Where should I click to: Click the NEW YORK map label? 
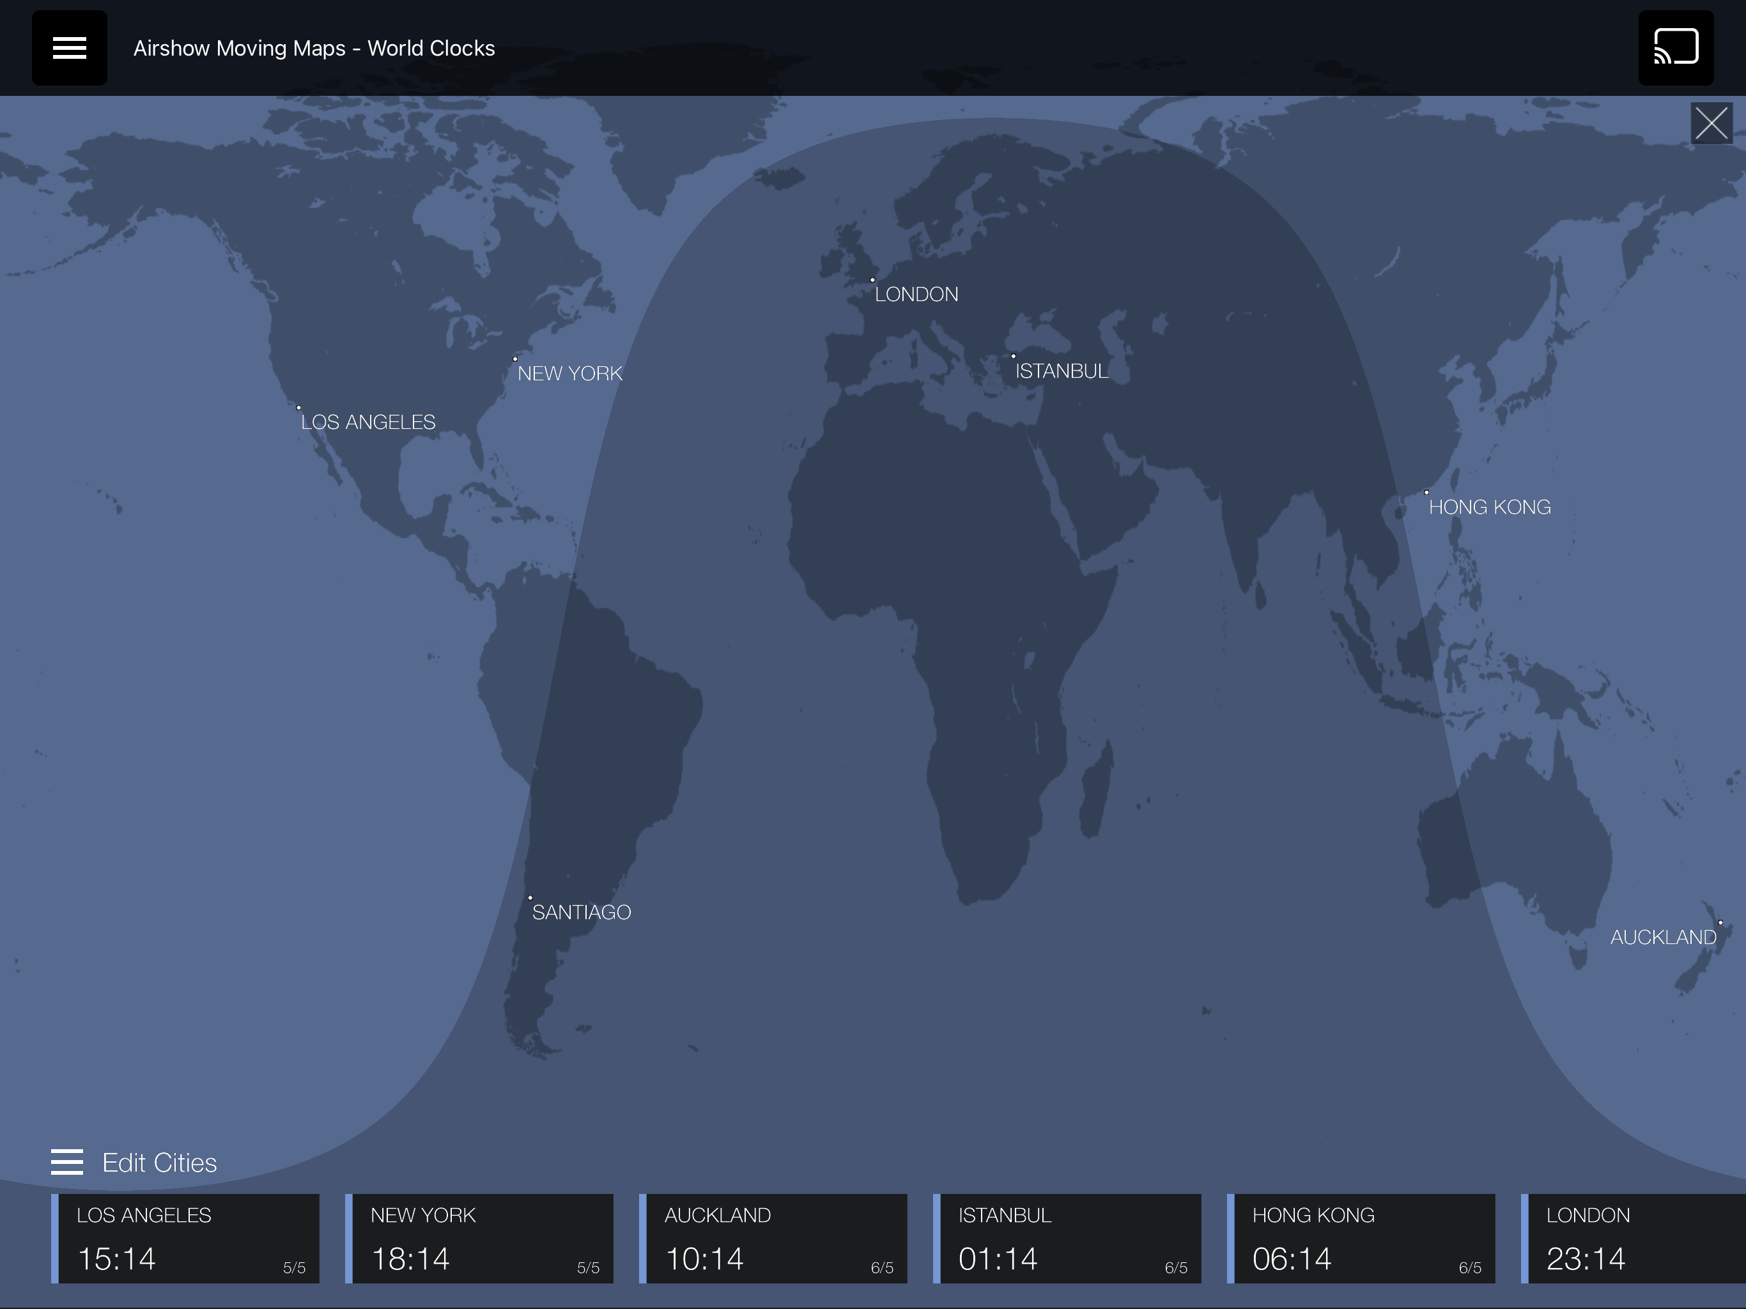coord(570,373)
